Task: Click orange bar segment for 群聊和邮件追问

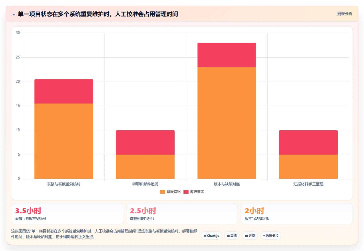Action: point(145,167)
